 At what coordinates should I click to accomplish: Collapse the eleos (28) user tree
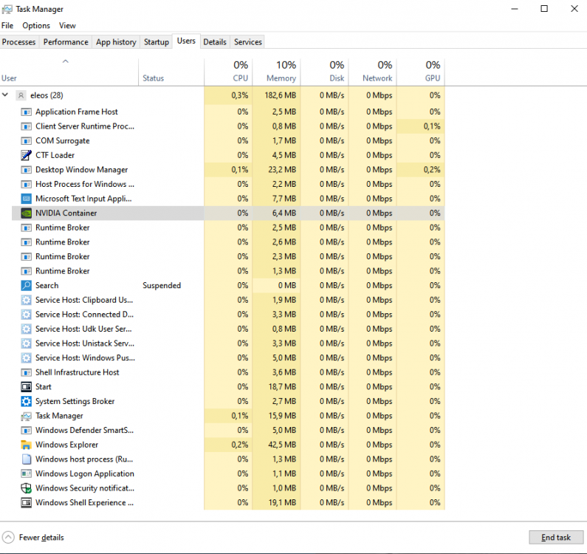point(5,95)
